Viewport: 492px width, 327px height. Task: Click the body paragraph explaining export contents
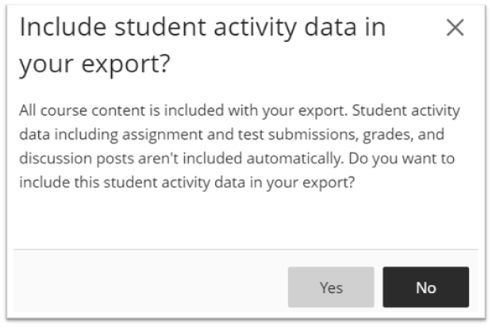pos(240,146)
